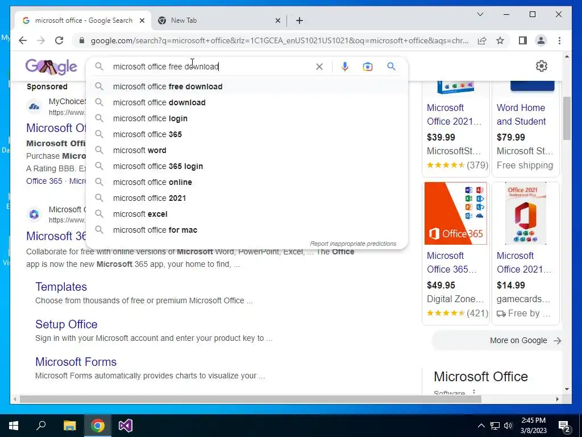This screenshot has width=582, height=437.
Task: Clear the search box with the X
Action: [x=319, y=67]
